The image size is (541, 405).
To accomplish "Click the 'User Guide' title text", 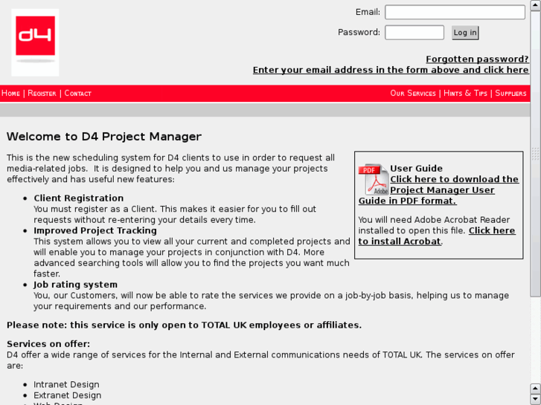I will pos(416,169).
